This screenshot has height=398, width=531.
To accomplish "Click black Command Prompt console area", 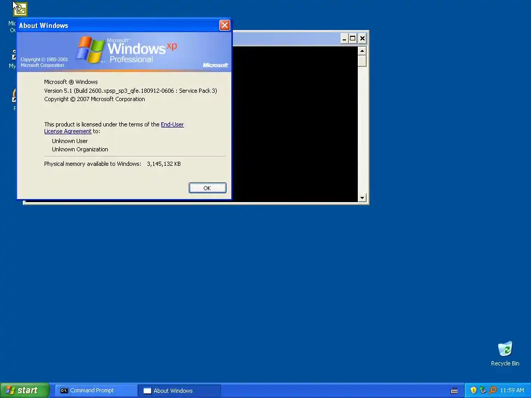I will tap(295, 124).
